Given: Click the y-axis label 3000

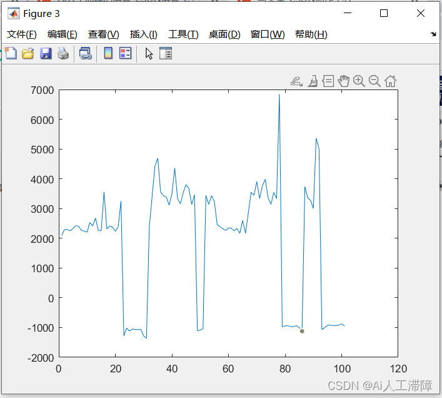Looking at the screenshot, I should coord(43,209).
